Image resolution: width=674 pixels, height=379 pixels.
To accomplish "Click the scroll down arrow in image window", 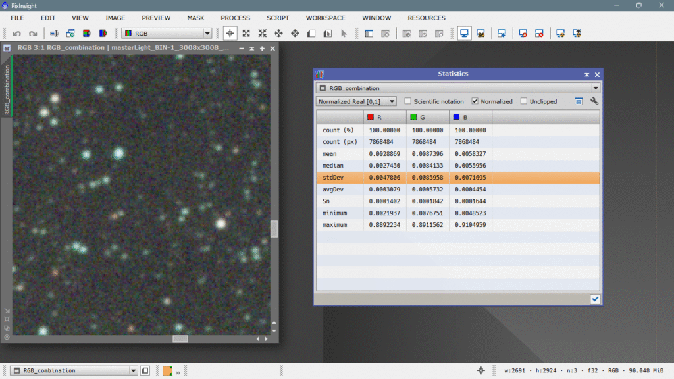I will click(274, 331).
